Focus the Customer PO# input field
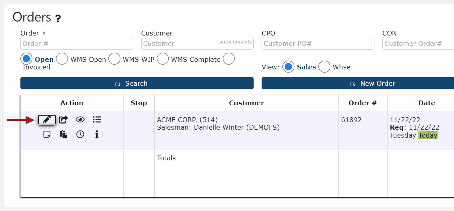This screenshot has width=454, height=211. (x=318, y=43)
